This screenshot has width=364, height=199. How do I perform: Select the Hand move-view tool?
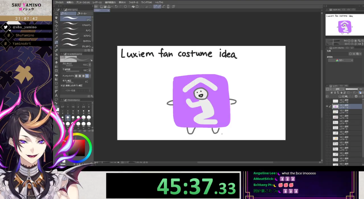(x=56, y=17)
